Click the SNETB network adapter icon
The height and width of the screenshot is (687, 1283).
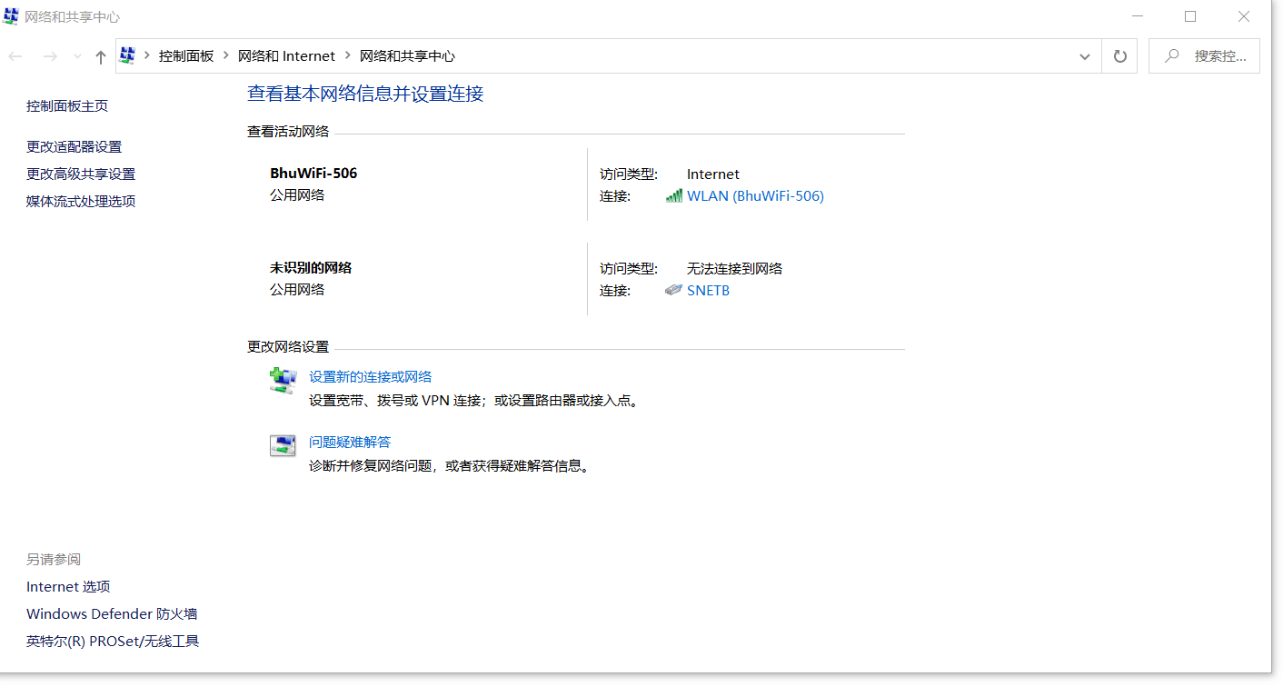coord(674,290)
